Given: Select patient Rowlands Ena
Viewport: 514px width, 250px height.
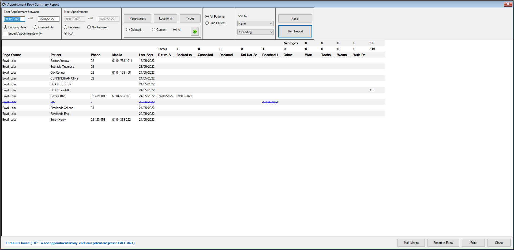Looking at the screenshot, I should pos(193,114).
